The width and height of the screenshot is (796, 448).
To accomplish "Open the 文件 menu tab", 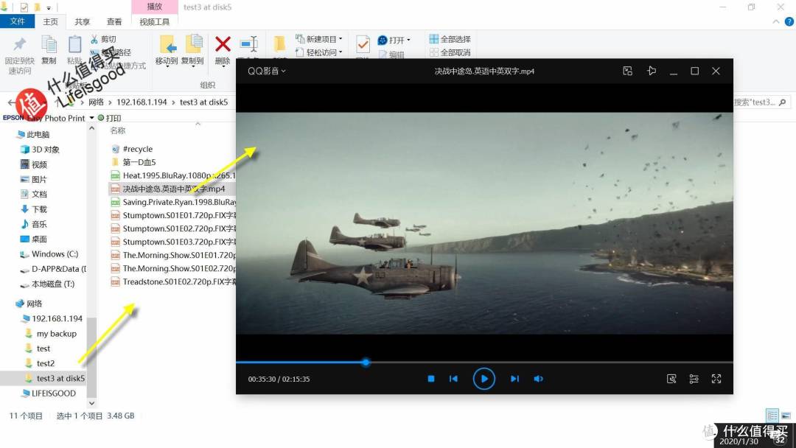I will 17,21.
